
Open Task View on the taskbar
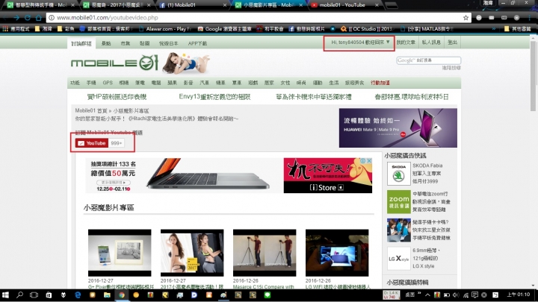34,295
